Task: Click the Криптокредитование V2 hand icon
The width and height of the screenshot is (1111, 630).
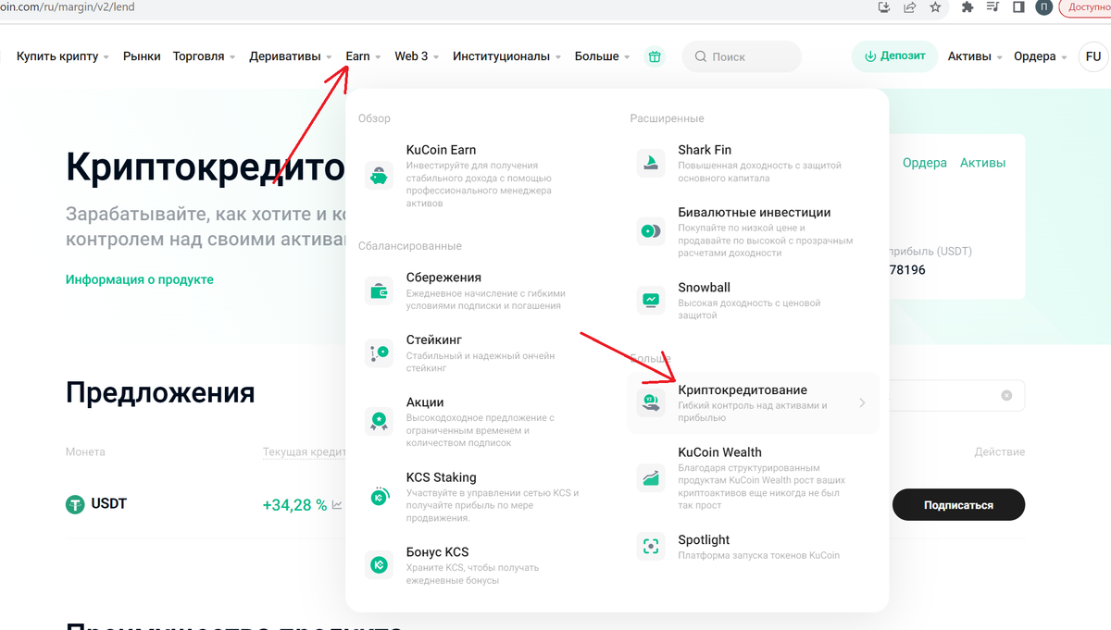Action: [x=651, y=402]
